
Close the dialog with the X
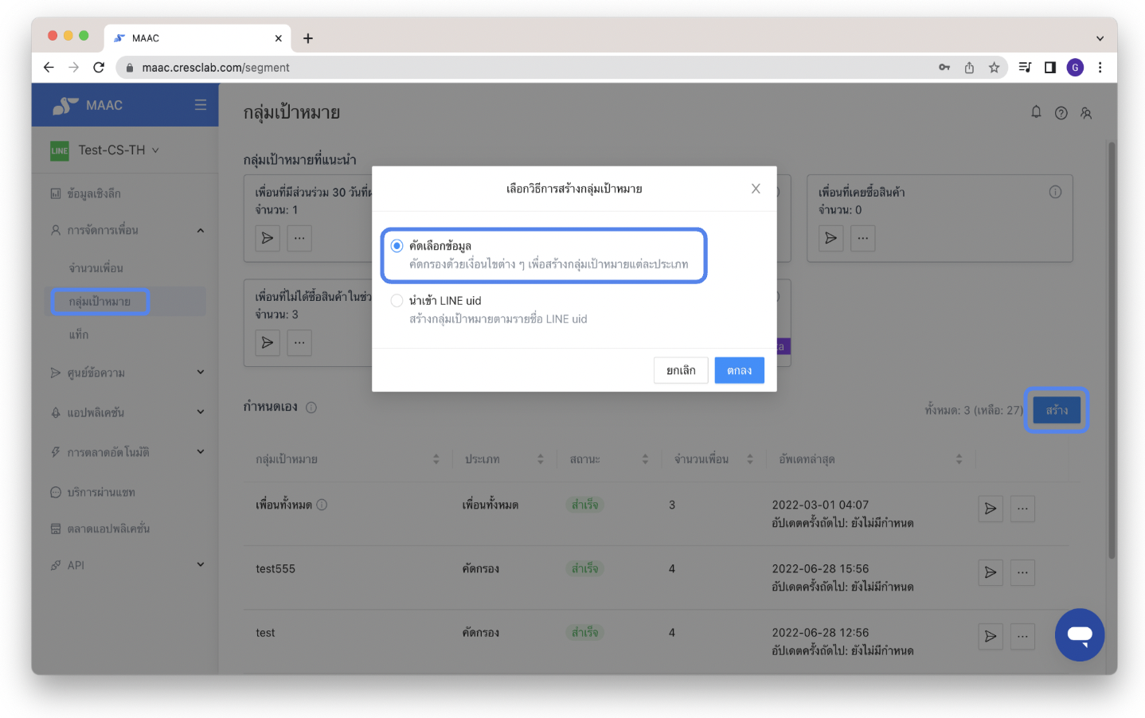tap(755, 189)
